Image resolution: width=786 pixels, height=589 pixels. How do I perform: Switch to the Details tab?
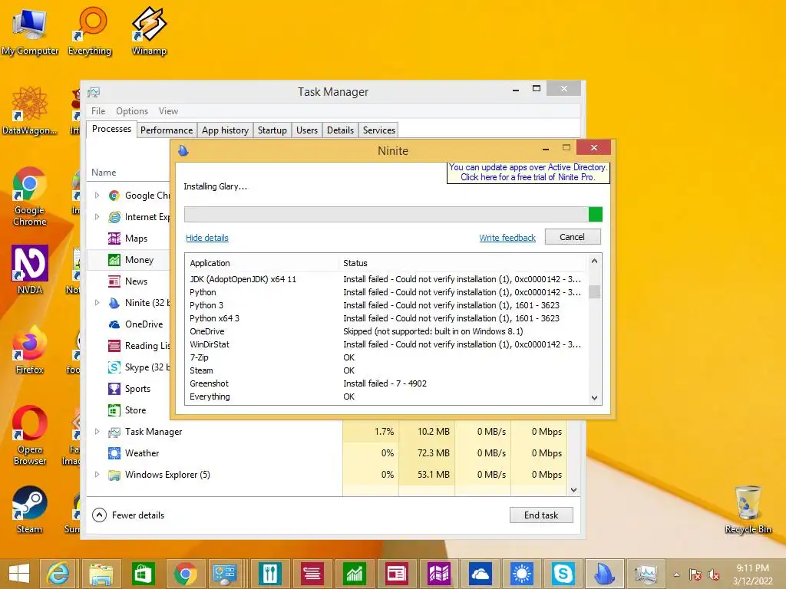click(340, 130)
